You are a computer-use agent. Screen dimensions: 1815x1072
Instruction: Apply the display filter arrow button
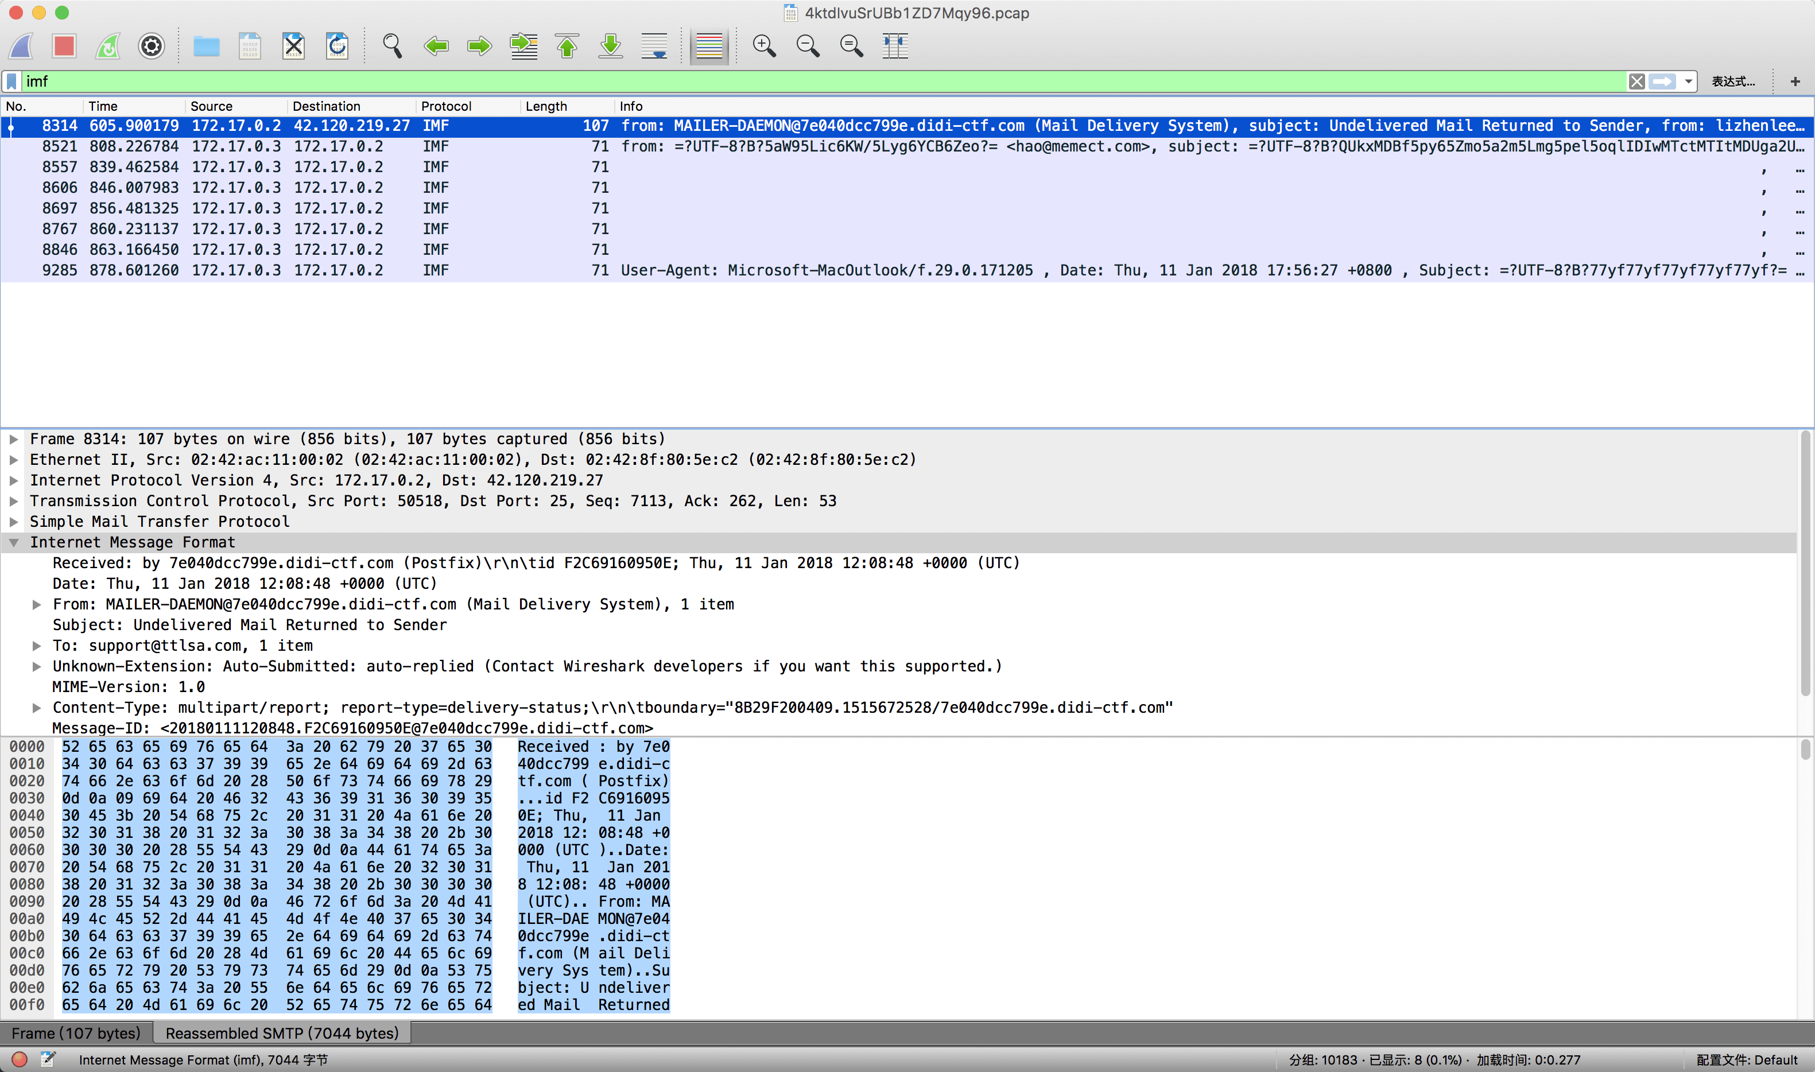coord(1662,81)
